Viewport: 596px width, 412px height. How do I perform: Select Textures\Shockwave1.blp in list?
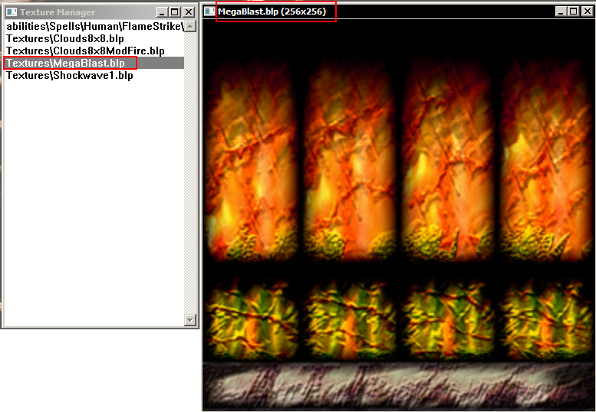94,75
